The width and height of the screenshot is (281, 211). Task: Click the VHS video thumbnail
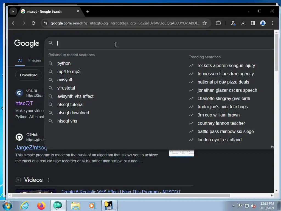tap(35, 191)
